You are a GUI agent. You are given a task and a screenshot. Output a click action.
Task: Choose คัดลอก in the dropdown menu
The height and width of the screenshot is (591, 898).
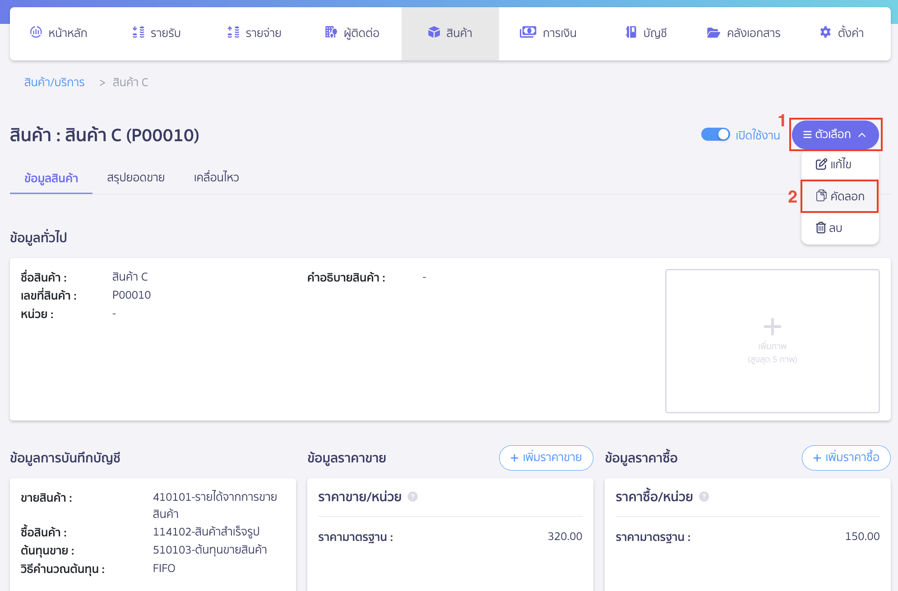click(839, 196)
